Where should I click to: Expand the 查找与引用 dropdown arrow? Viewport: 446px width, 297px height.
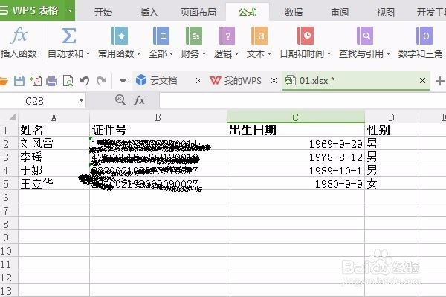point(388,53)
